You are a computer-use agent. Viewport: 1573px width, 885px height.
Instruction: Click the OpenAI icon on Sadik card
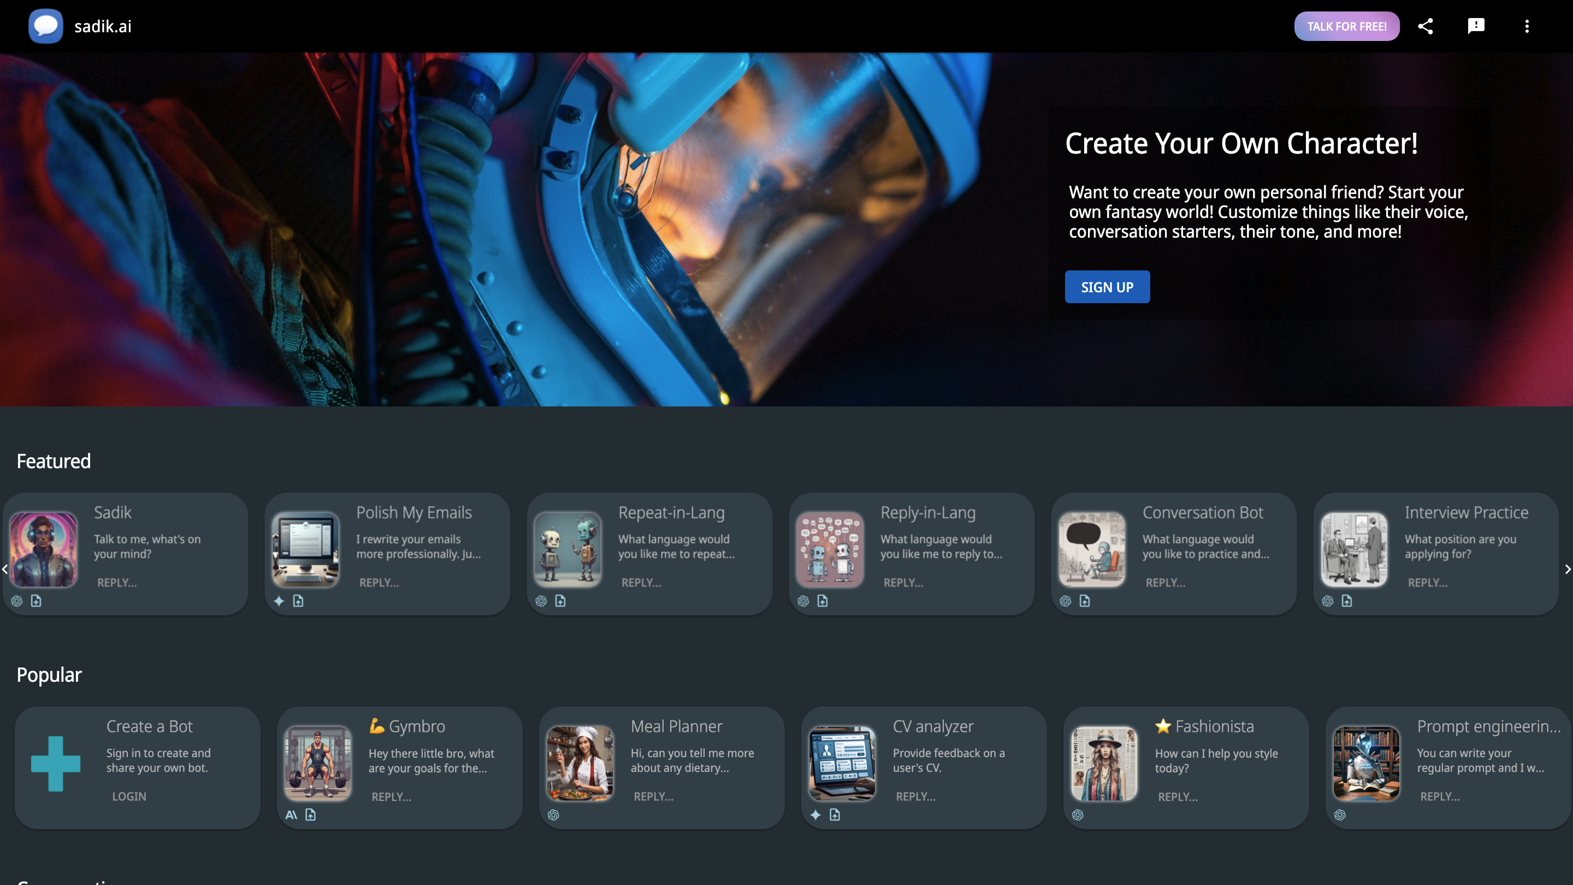17,601
